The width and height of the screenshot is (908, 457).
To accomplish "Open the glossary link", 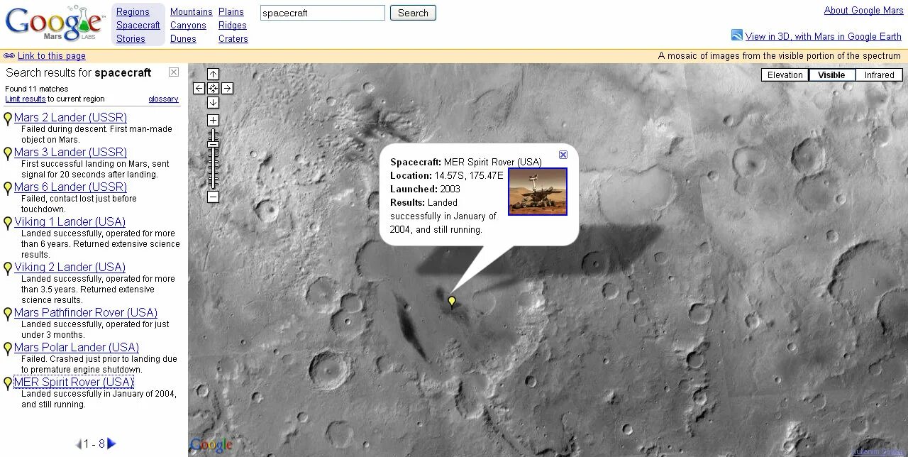I will pyautogui.click(x=163, y=99).
